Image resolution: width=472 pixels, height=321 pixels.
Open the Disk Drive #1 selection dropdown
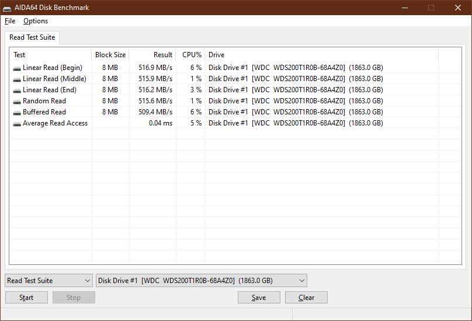coord(202,280)
